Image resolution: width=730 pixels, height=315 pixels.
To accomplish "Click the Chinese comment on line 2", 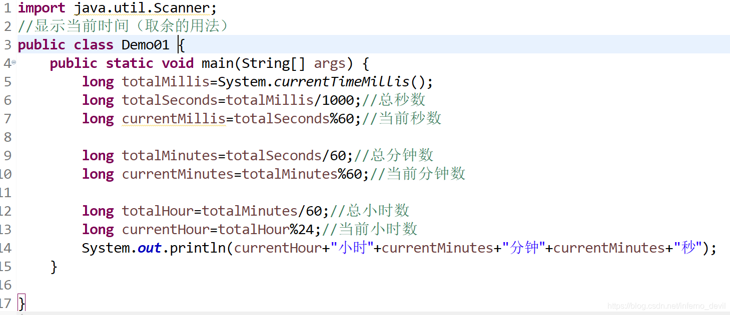I will point(124,26).
